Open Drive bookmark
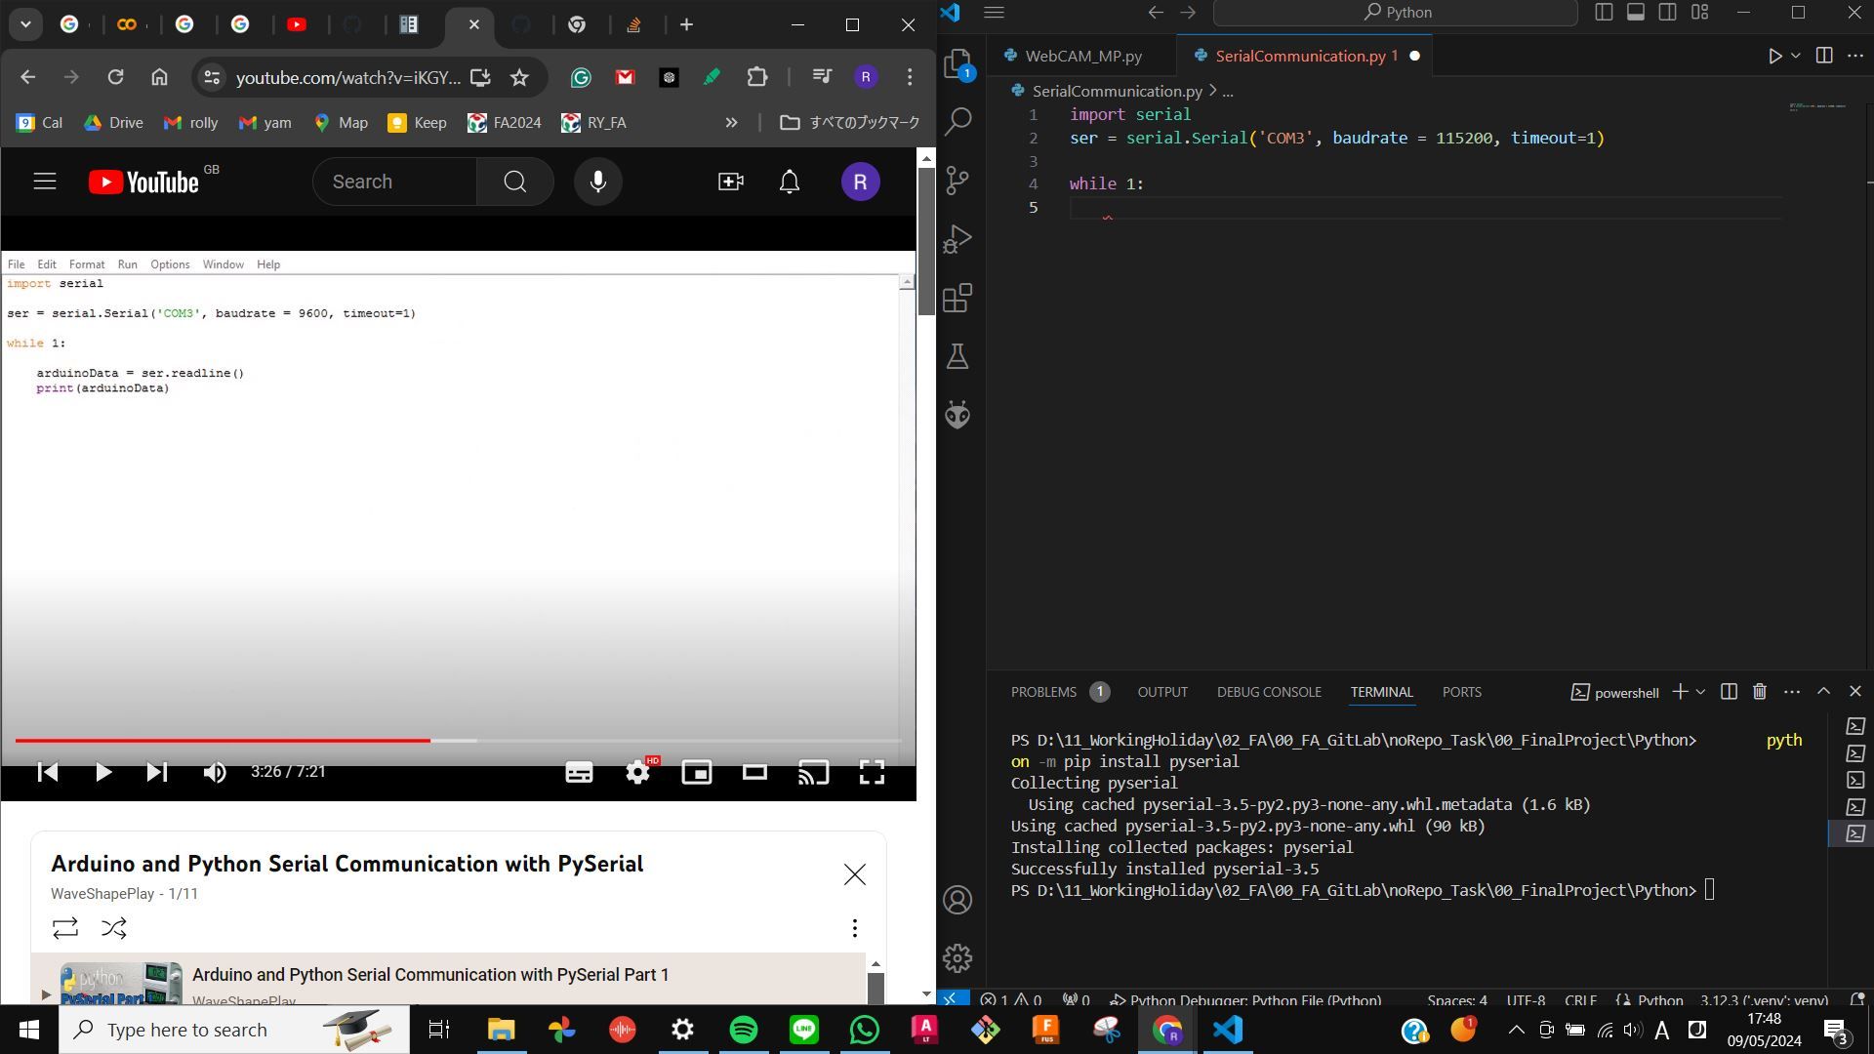Viewport: 1874px width, 1054px height. (x=113, y=122)
